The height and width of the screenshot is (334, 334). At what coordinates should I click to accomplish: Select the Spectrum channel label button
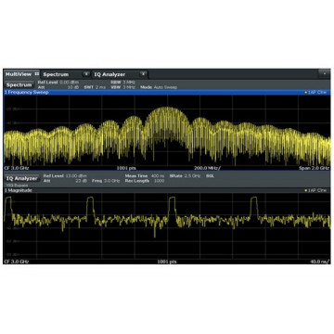[19, 85]
